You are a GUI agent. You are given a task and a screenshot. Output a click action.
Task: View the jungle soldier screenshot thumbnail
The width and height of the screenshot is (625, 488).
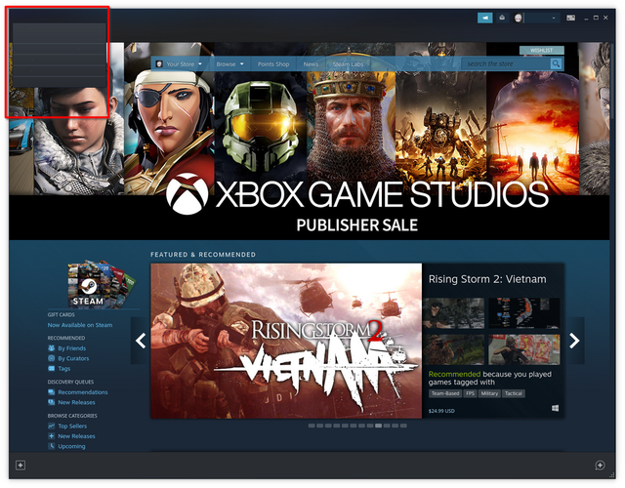(x=453, y=349)
